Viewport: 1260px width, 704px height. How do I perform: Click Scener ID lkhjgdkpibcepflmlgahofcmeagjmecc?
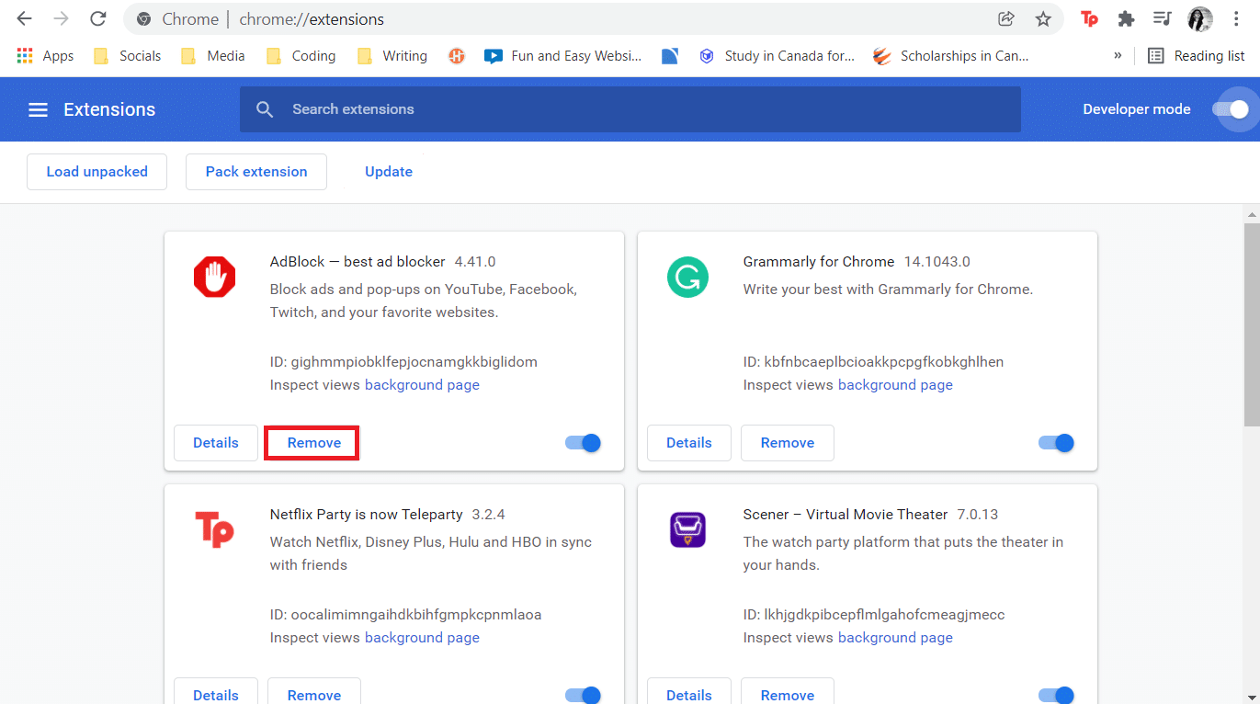click(x=874, y=615)
